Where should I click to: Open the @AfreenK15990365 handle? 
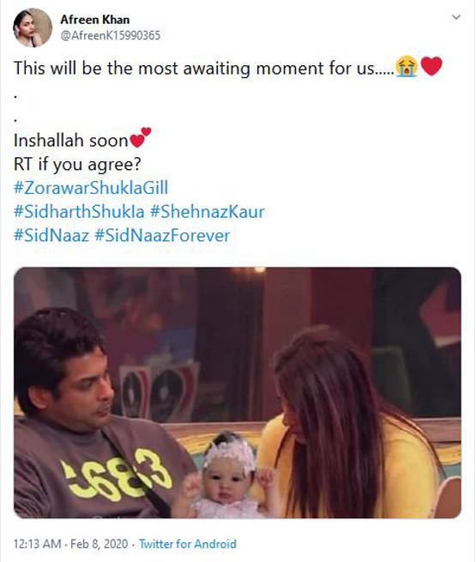pyautogui.click(x=111, y=35)
